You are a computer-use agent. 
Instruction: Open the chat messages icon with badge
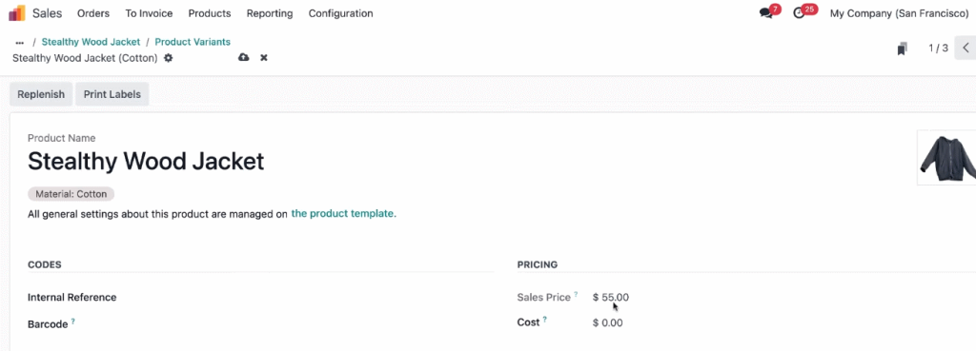point(766,13)
